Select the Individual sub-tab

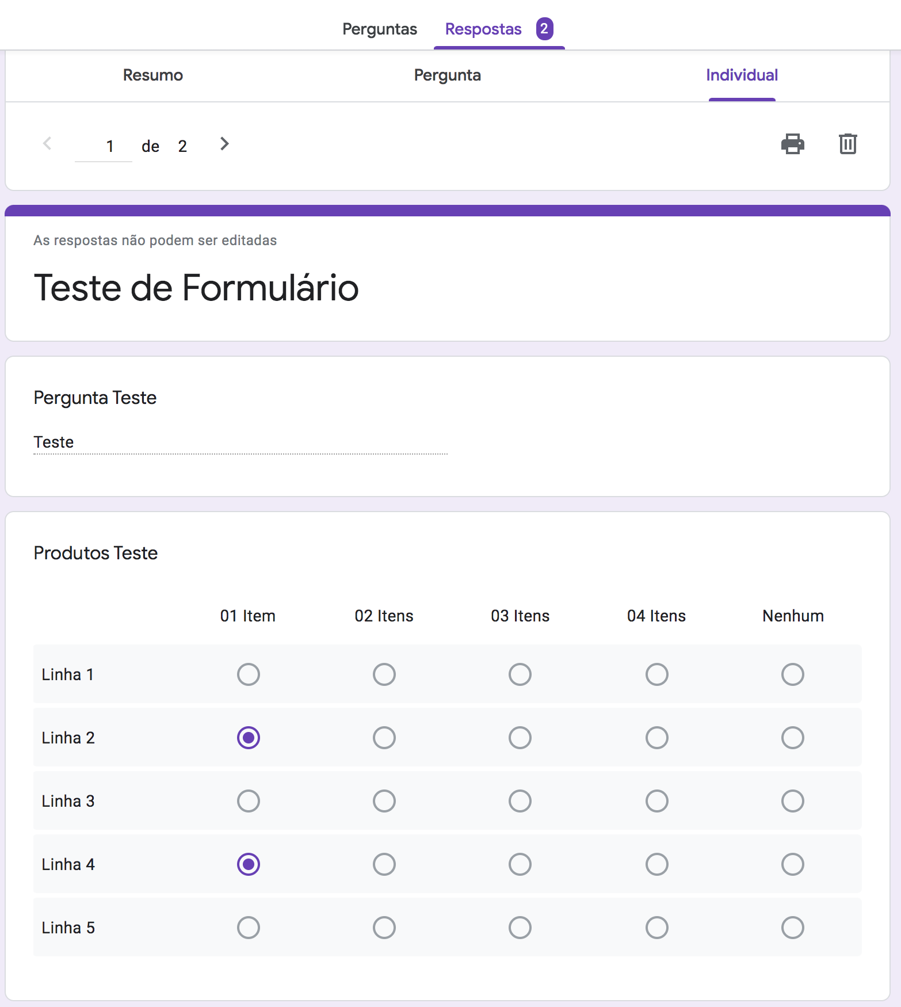pos(742,75)
